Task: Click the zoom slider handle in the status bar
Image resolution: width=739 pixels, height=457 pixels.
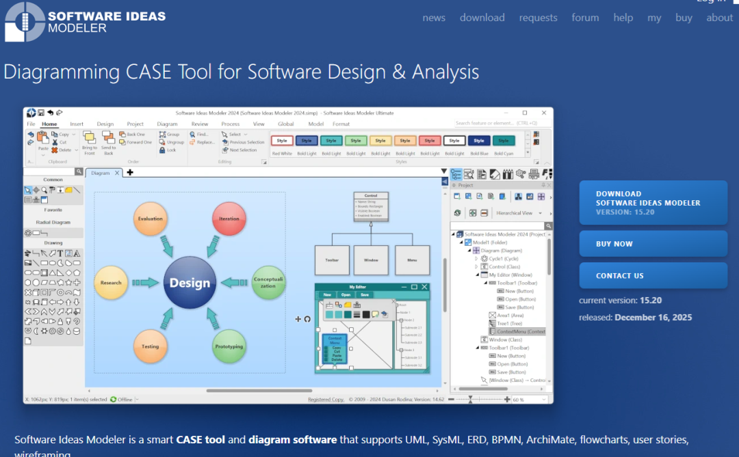Action: click(470, 400)
